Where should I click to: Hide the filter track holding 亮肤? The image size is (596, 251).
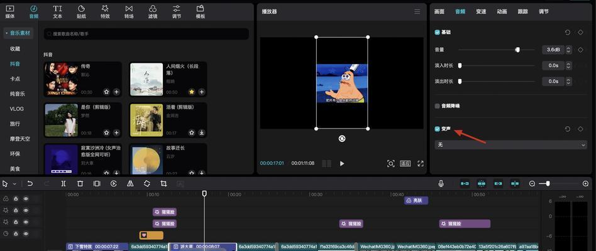[26, 199]
